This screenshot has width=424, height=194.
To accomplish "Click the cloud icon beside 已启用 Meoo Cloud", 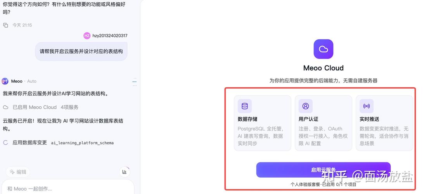I will 5,107.
